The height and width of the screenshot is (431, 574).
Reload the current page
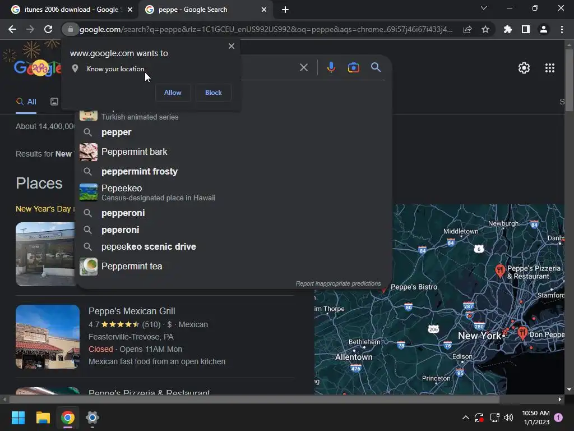[48, 29]
